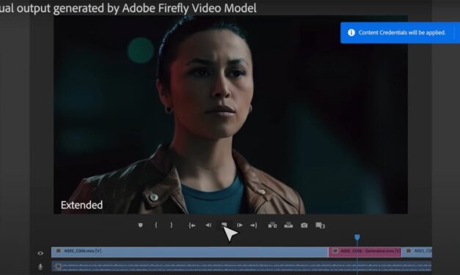The height and width of the screenshot is (275, 460).
Task: Click the Lift button
Action: (x=272, y=225)
